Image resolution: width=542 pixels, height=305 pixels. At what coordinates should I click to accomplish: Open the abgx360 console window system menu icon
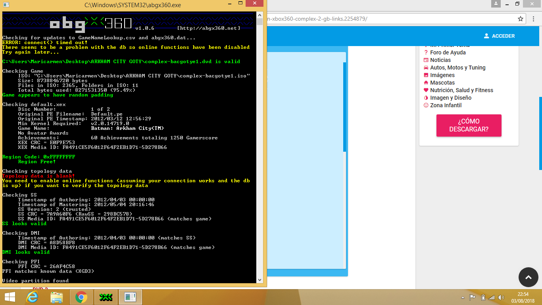tap(6, 5)
